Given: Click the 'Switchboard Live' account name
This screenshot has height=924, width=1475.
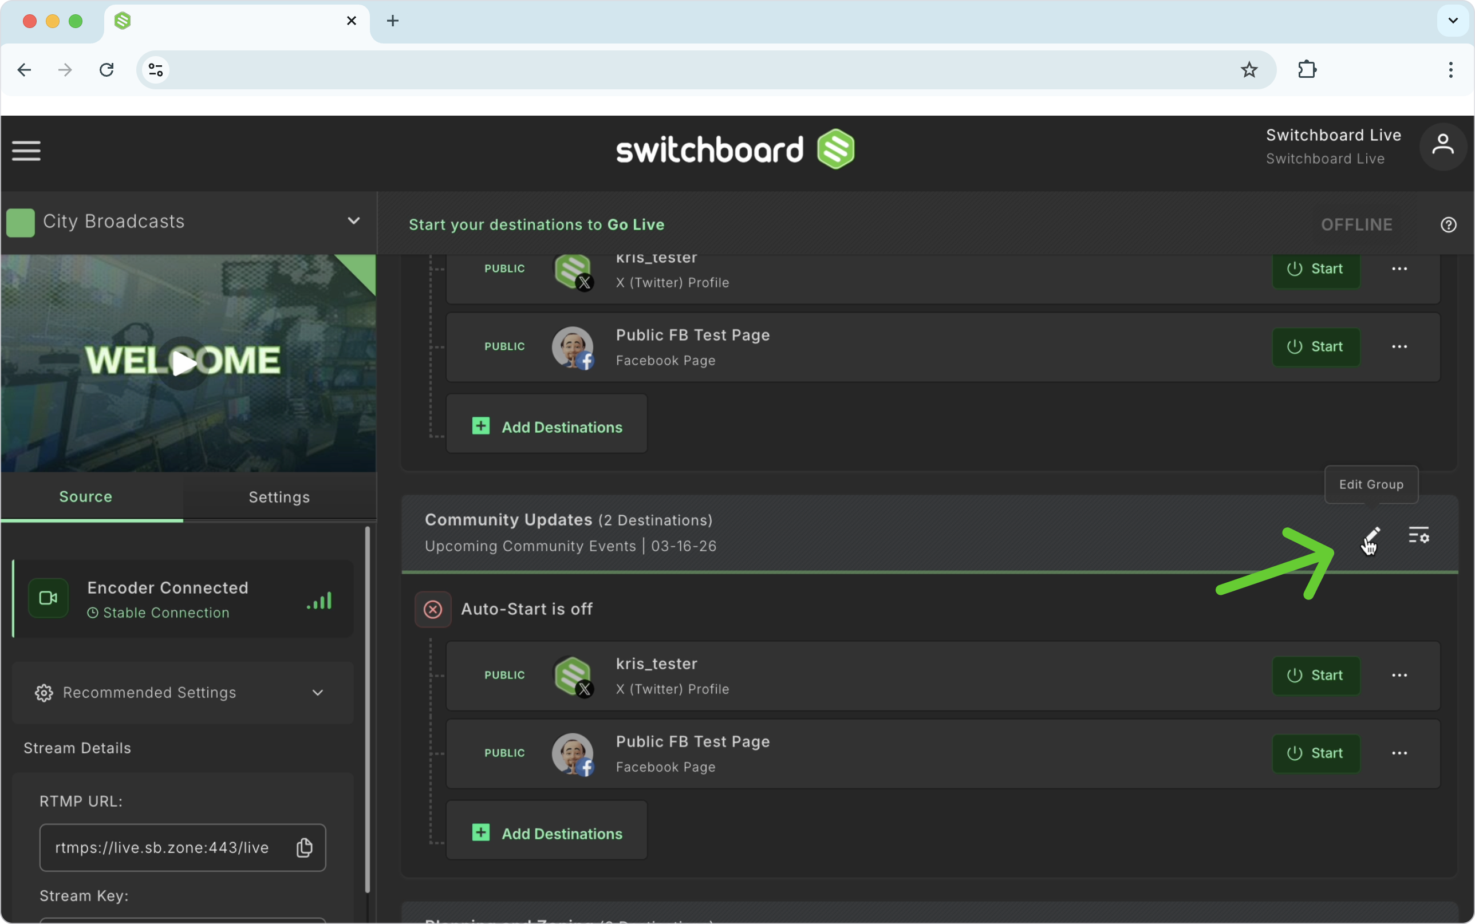Looking at the screenshot, I should pos(1333,135).
